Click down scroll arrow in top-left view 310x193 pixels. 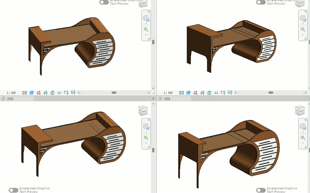153,88
